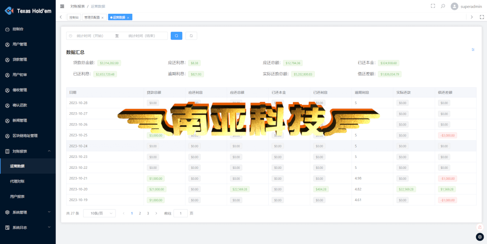This screenshot has width=487, height=244.
Task: Click the superadmin username text
Action: coord(471,6)
